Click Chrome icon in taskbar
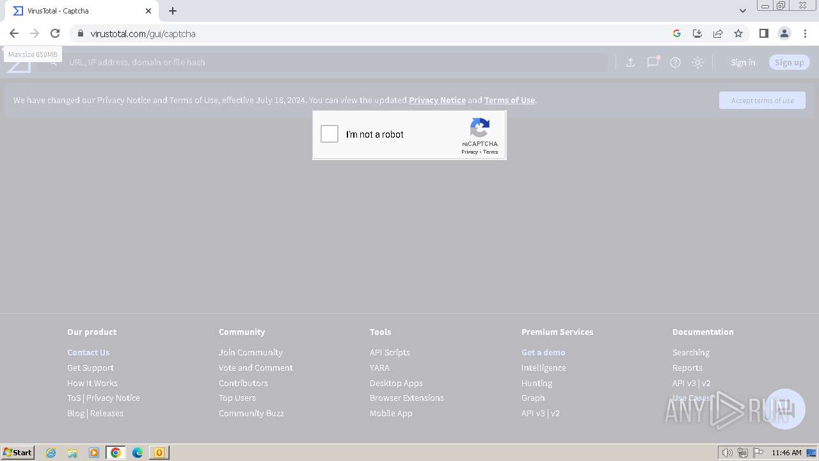Screen dimensions: 819x461 116,453
